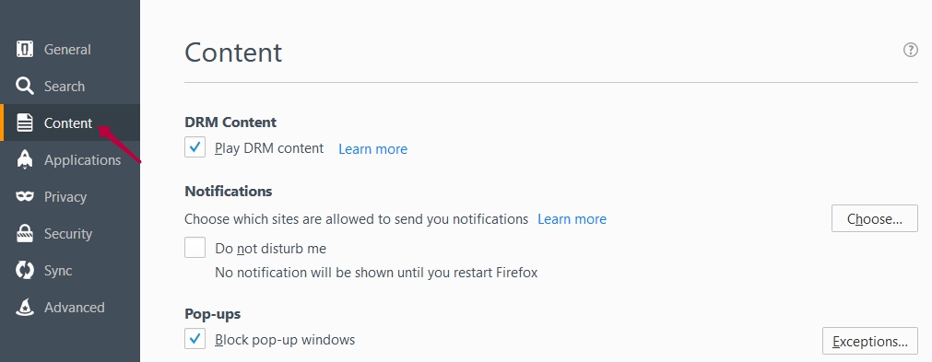Enable Do not disturb me checkbox

coord(195,248)
